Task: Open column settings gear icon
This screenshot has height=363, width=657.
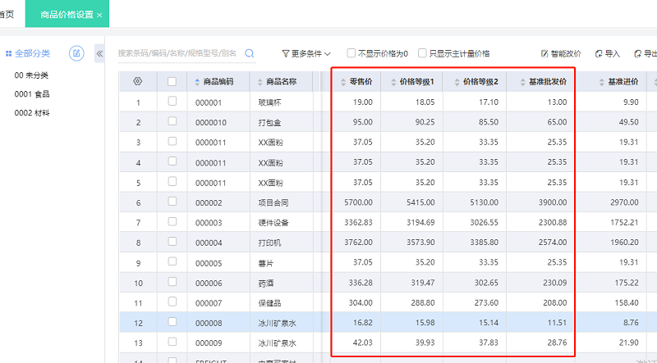Action: click(137, 82)
